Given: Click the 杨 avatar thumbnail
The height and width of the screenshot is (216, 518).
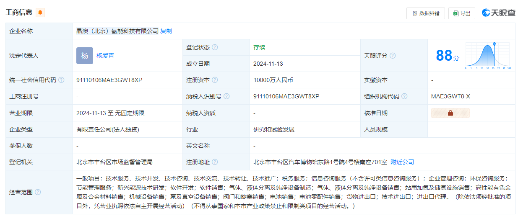Looking at the screenshot, I should tap(85, 56).
